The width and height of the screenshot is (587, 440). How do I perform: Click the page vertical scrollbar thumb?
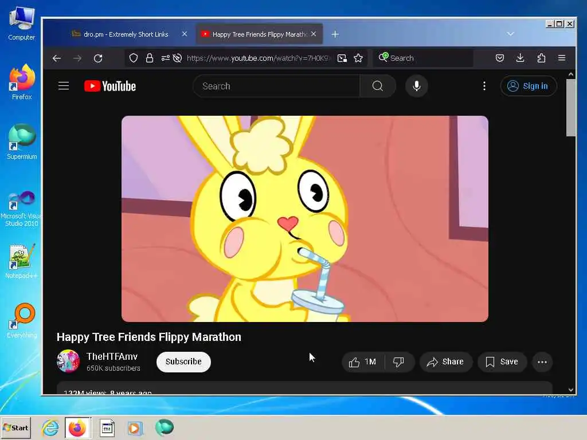tap(570, 108)
